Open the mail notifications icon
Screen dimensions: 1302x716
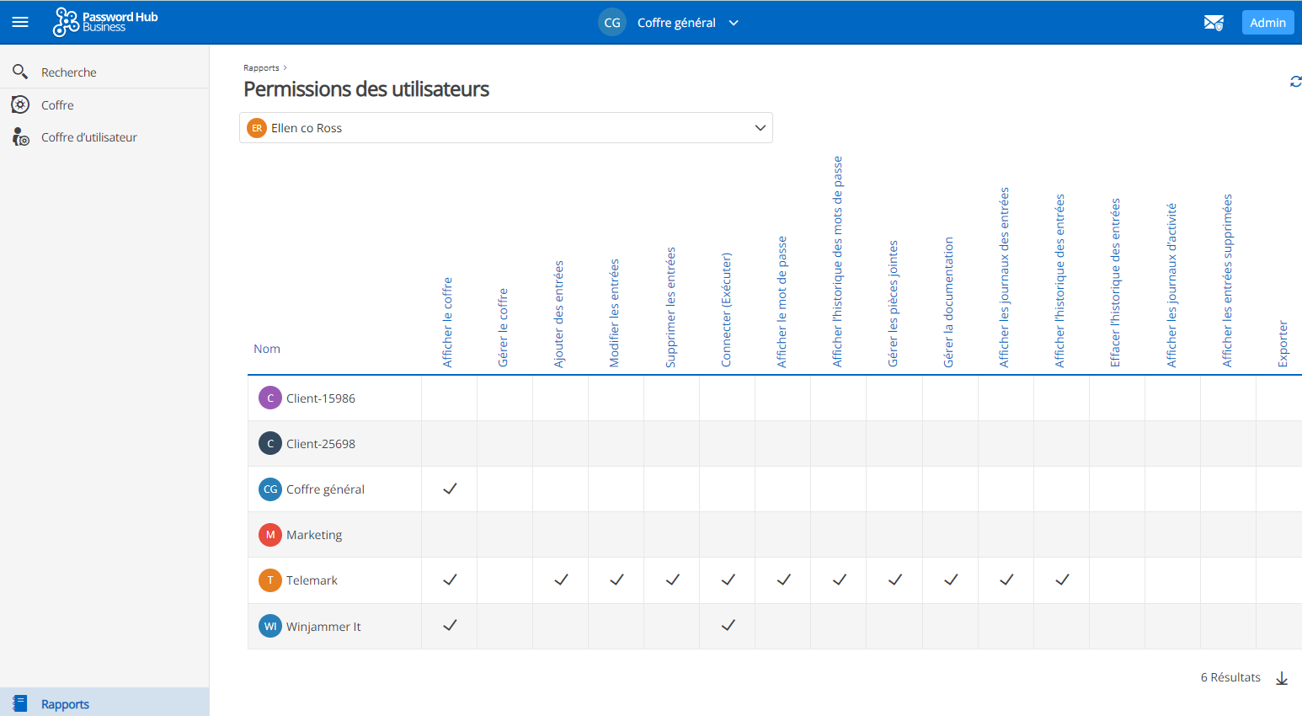1214,23
